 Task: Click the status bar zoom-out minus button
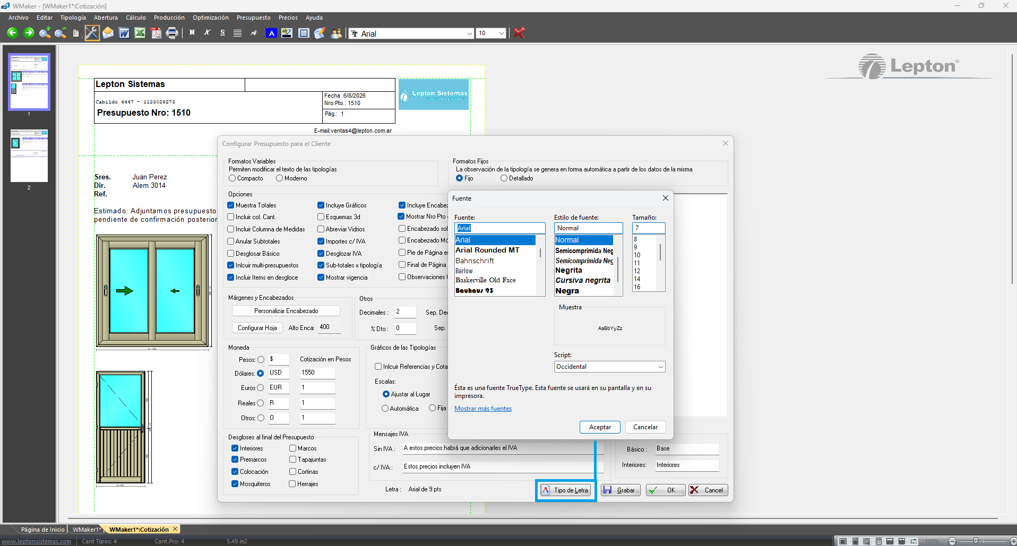[952, 541]
